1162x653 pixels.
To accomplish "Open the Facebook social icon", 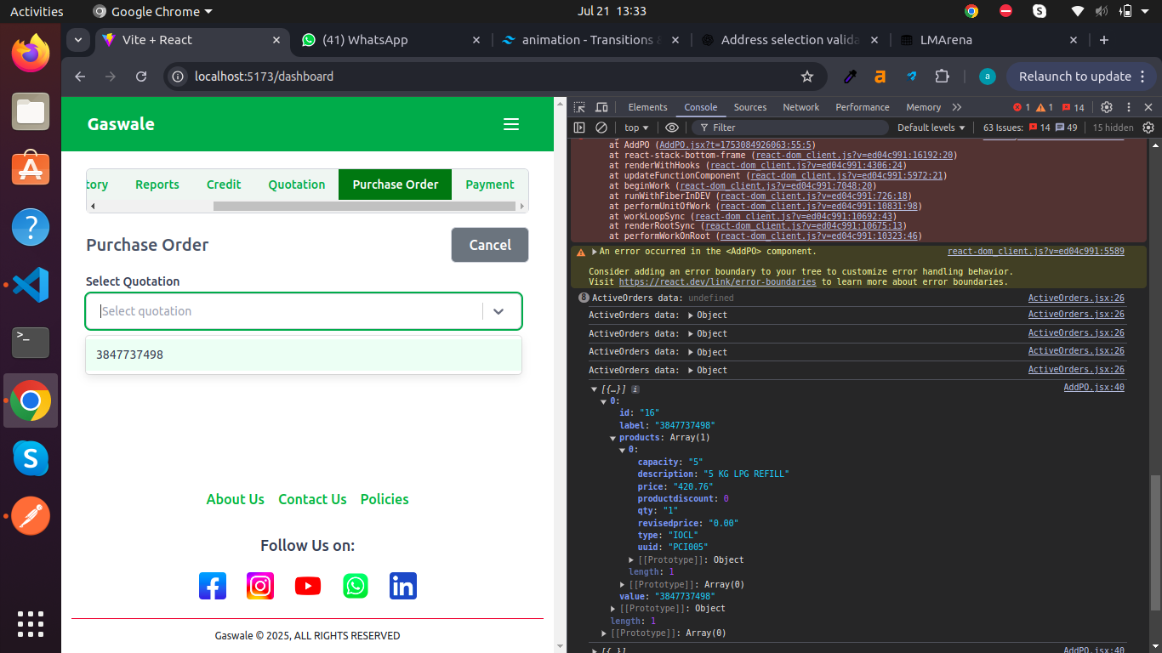I will [x=213, y=586].
